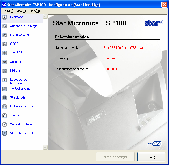Click the emulation value 'Star Line'
This screenshot has width=169, height=165.
coord(110,58)
